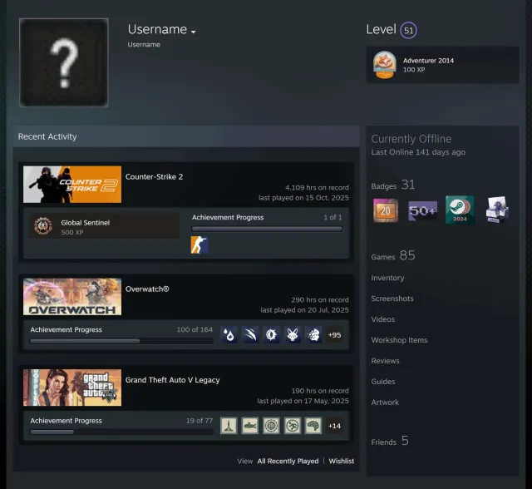
Task: Open the Wishlist link
Action: click(x=342, y=462)
